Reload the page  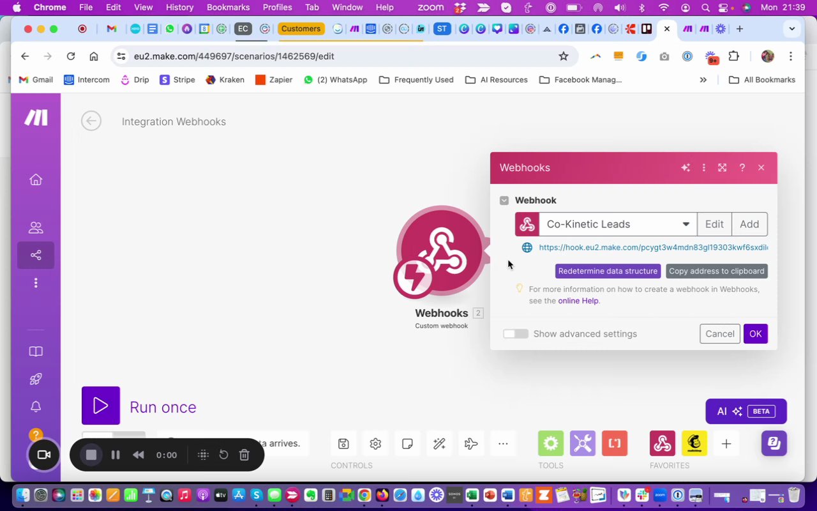coord(71,56)
